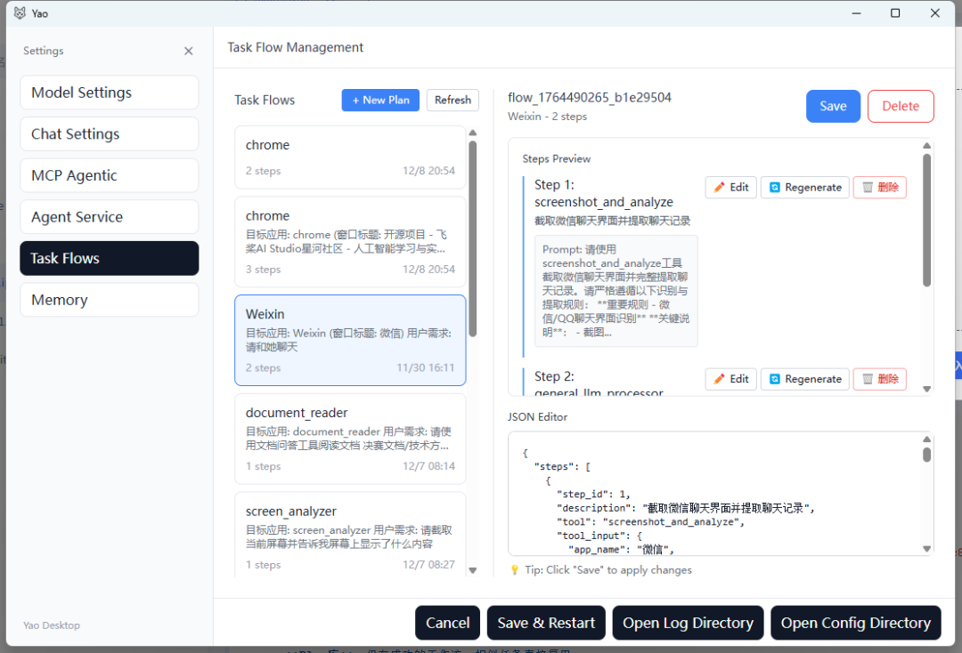Open Log Directory
Screen dimensions: 962x653
(688, 623)
